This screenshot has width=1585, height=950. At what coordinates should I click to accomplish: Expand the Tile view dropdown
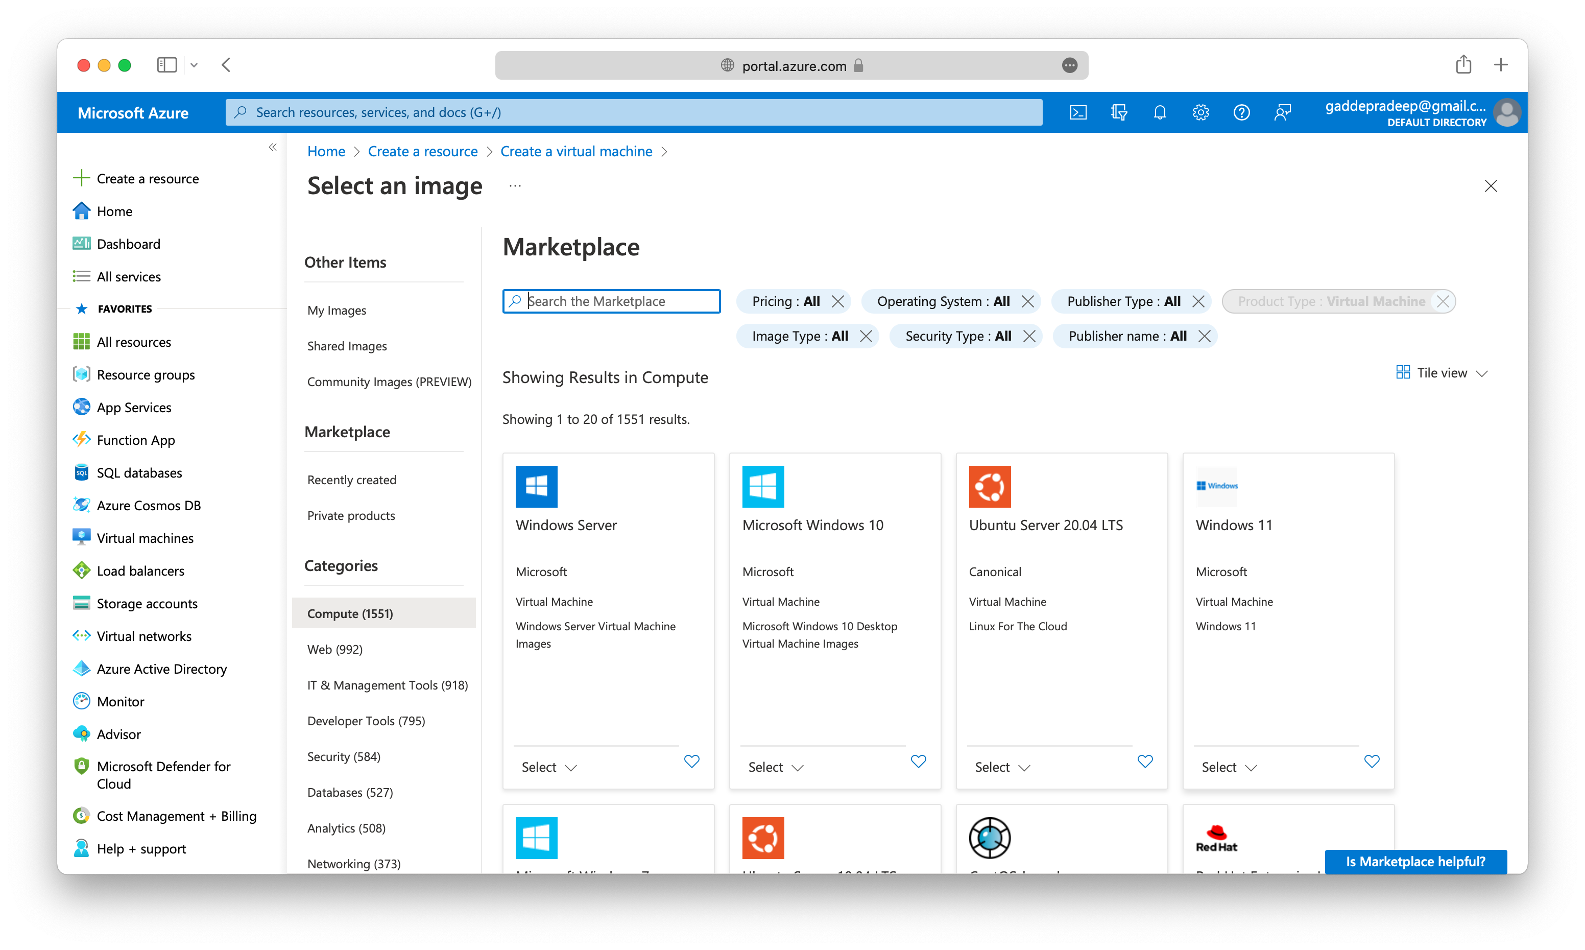[1442, 372]
